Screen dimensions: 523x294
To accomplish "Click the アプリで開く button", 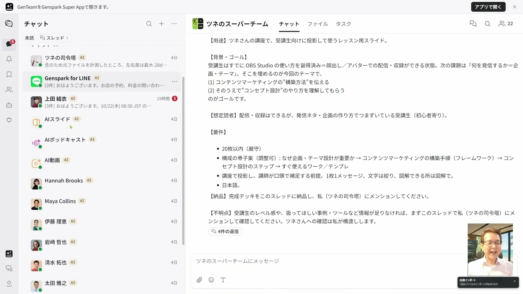I will point(488,7).
